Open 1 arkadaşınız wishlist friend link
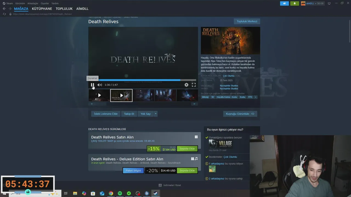This screenshot has height=197, width=351. click(x=217, y=164)
